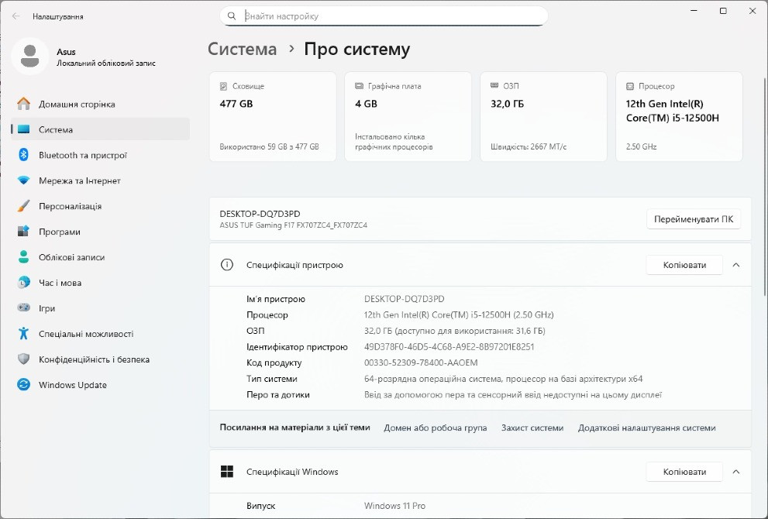Collapse the Специфікації пристрою section
Viewport: 768px width, 519px height.
click(735, 264)
